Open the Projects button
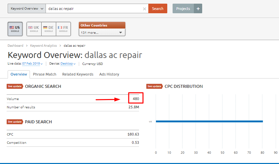This screenshot has height=164, width=279. [183, 9]
